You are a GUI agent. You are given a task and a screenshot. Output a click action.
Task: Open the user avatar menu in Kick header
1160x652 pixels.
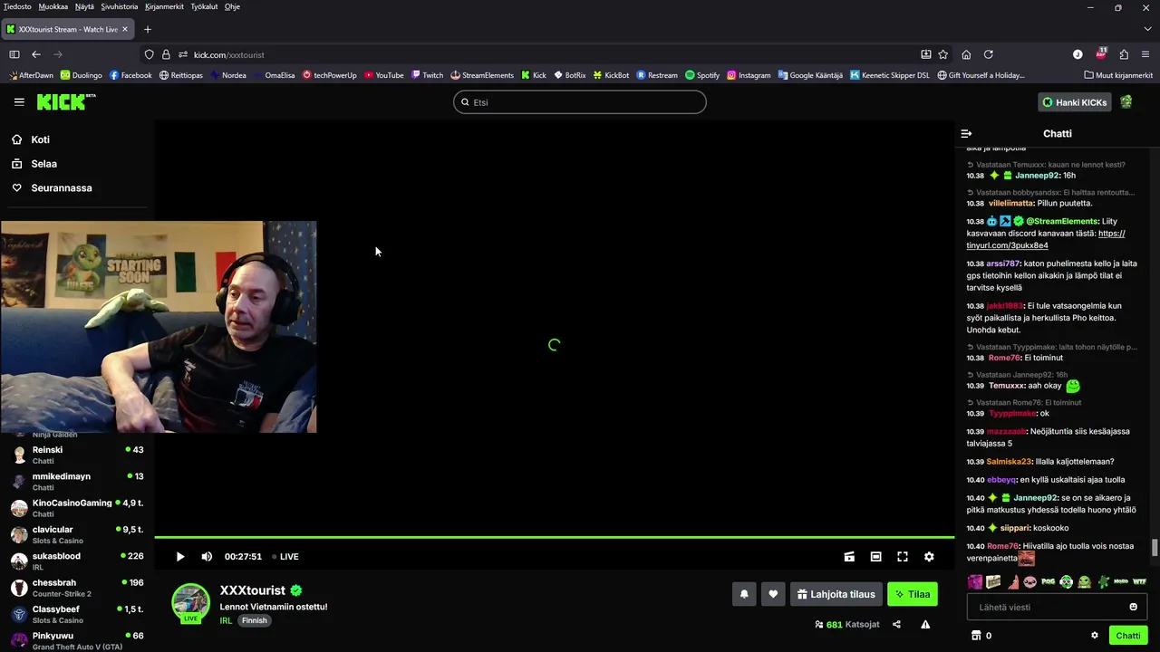1126,102
